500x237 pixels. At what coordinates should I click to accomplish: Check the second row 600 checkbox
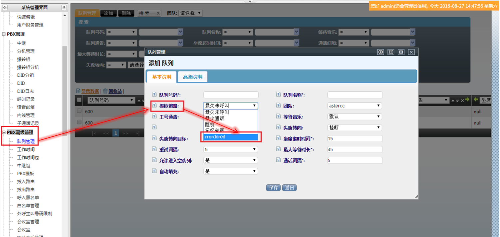point(79,122)
